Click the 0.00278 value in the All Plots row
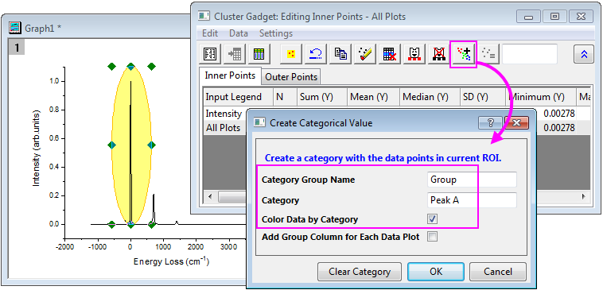This screenshot has width=603, height=290. (x=558, y=128)
